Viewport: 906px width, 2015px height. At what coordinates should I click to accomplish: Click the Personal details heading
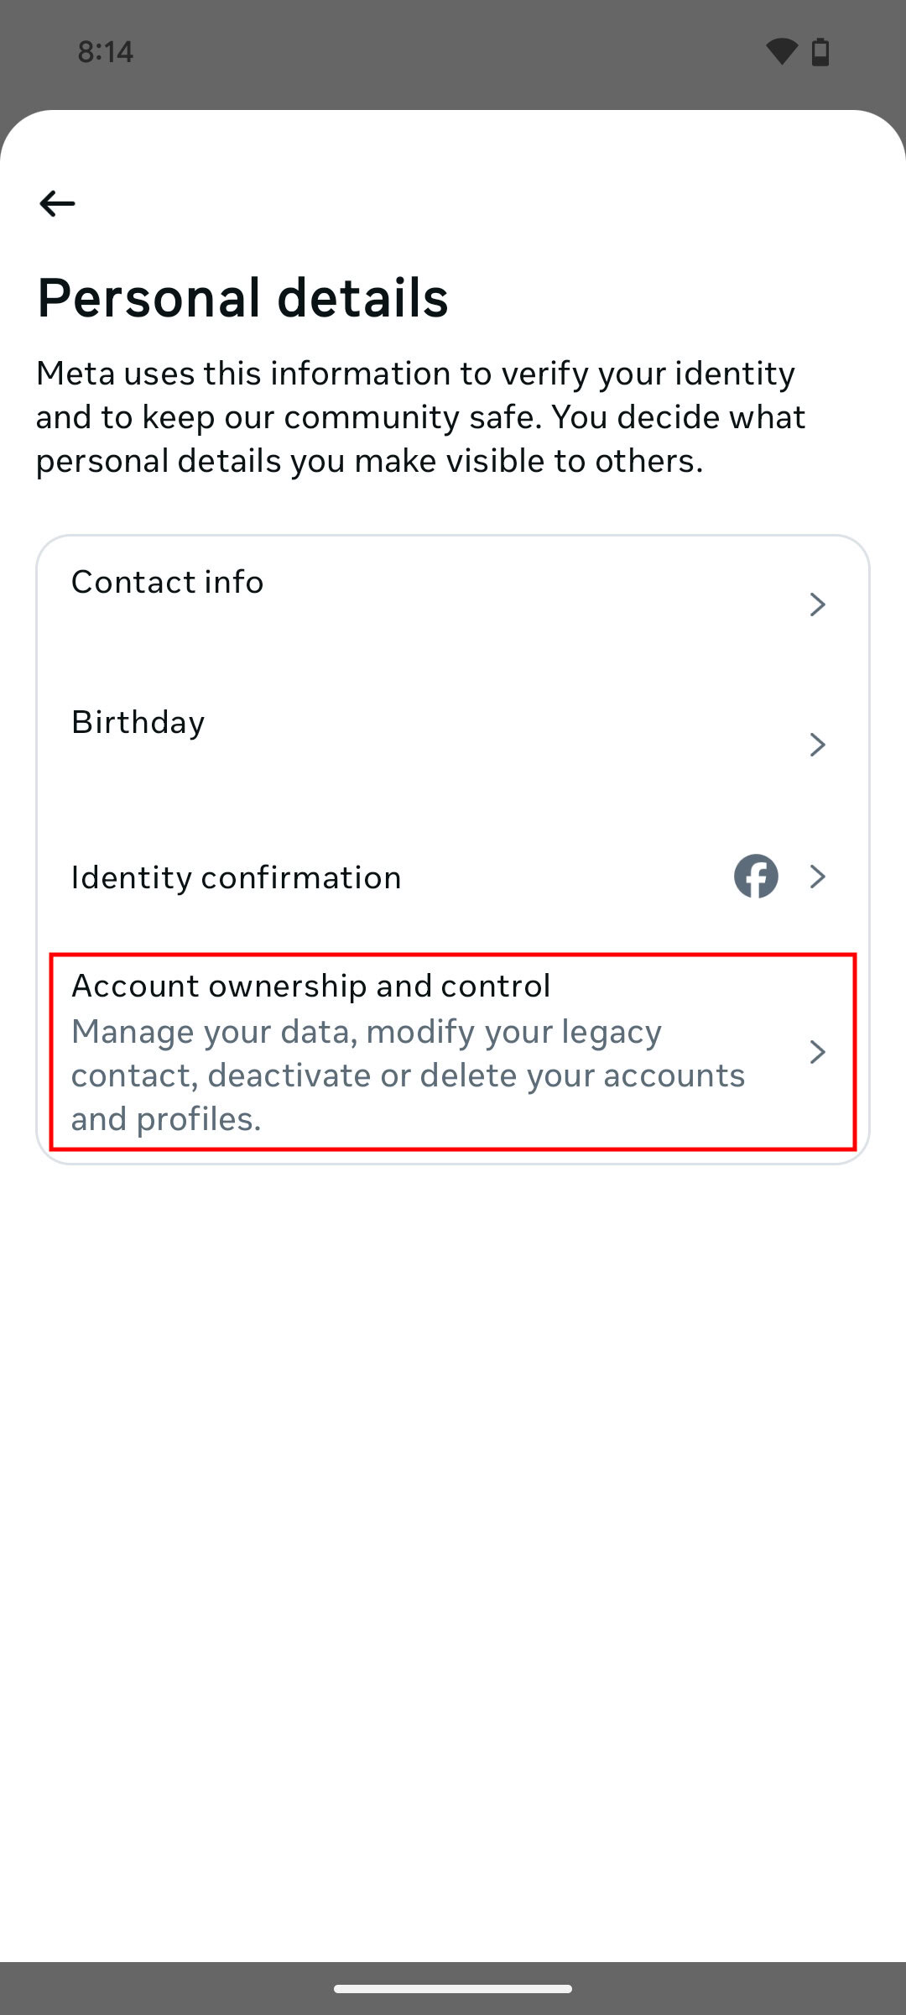[243, 297]
